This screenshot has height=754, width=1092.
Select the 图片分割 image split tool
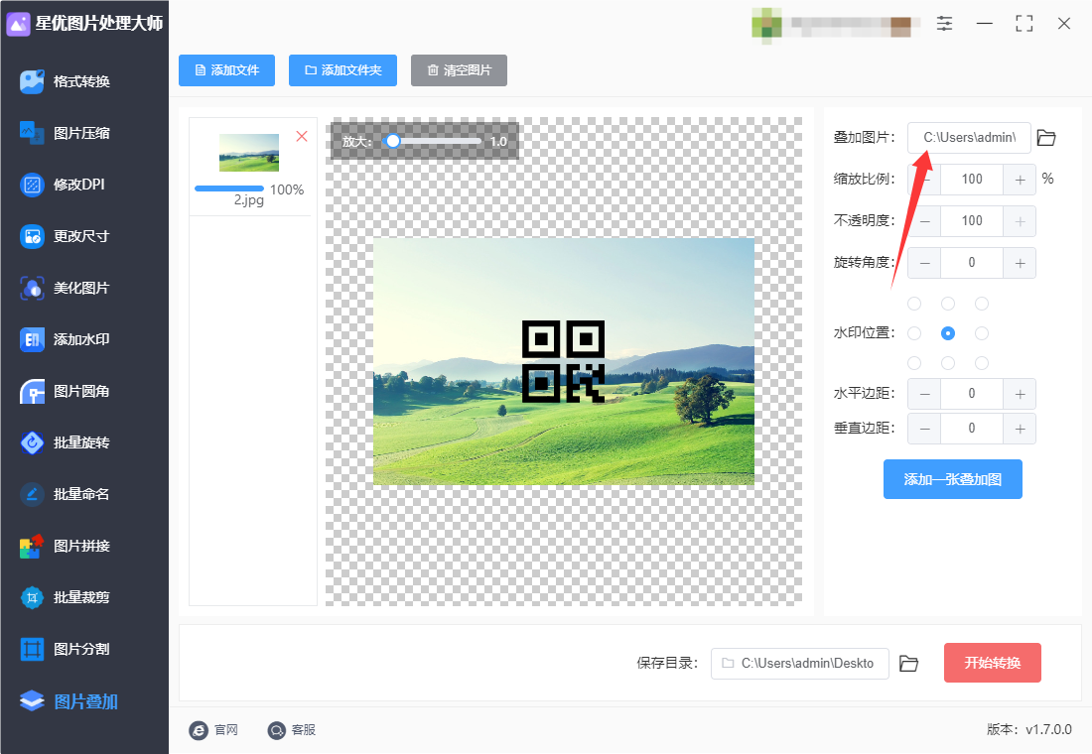tap(65, 649)
